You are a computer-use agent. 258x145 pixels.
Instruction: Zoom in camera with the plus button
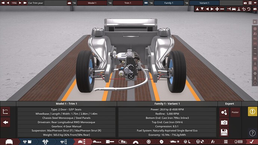coord(217,9)
